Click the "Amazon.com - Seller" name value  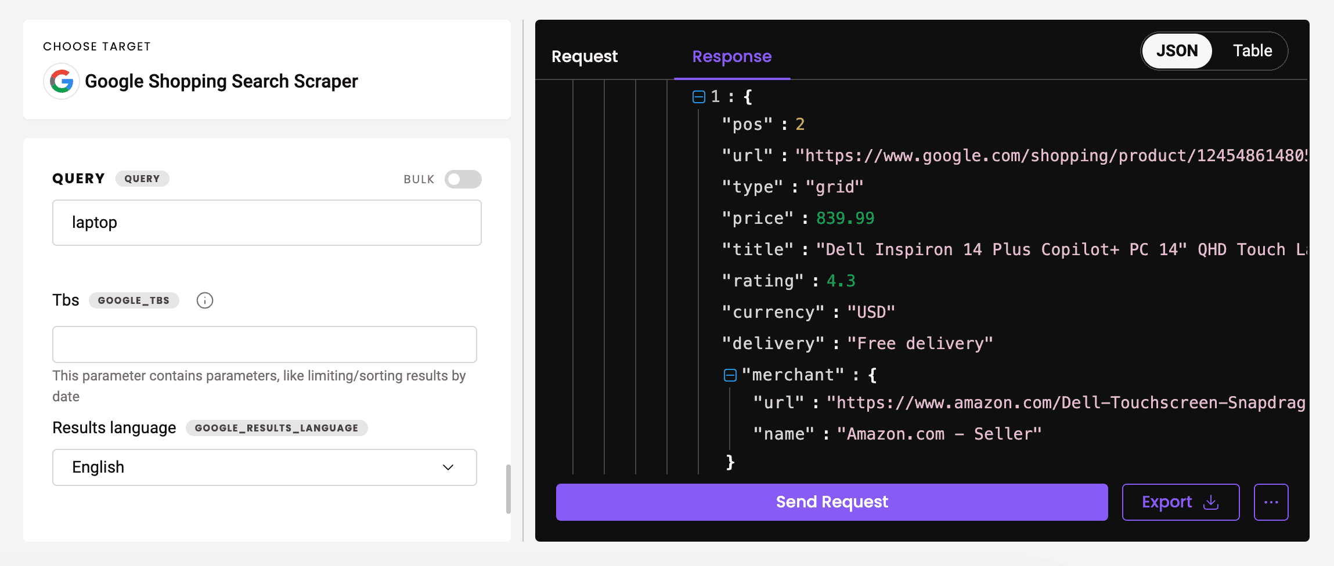click(x=939, y=434)
